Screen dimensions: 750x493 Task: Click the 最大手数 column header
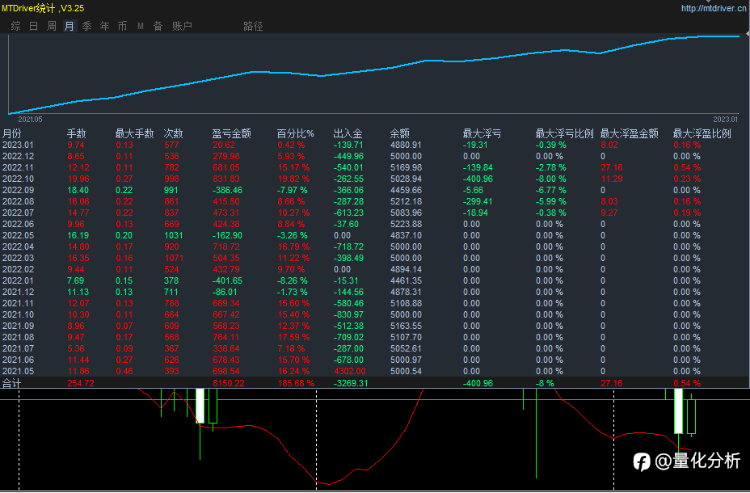(135, 134)
